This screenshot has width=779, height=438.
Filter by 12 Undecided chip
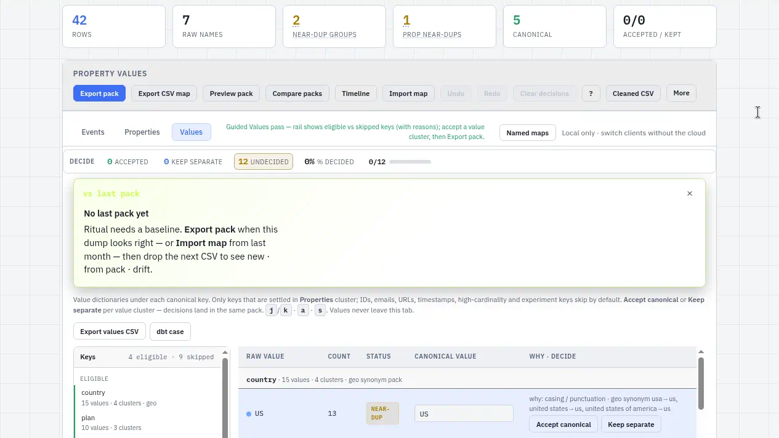tap(264, 162)
